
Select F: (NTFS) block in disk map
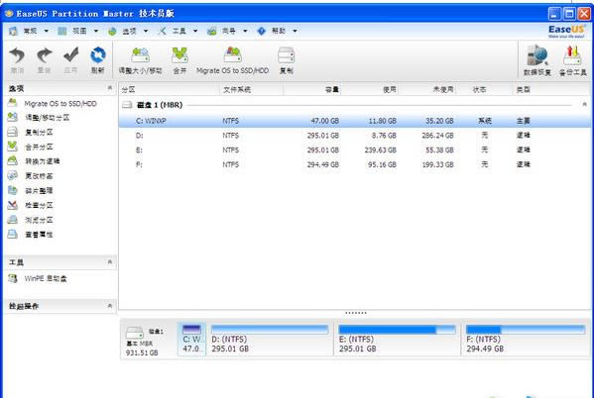pos(526,339)
